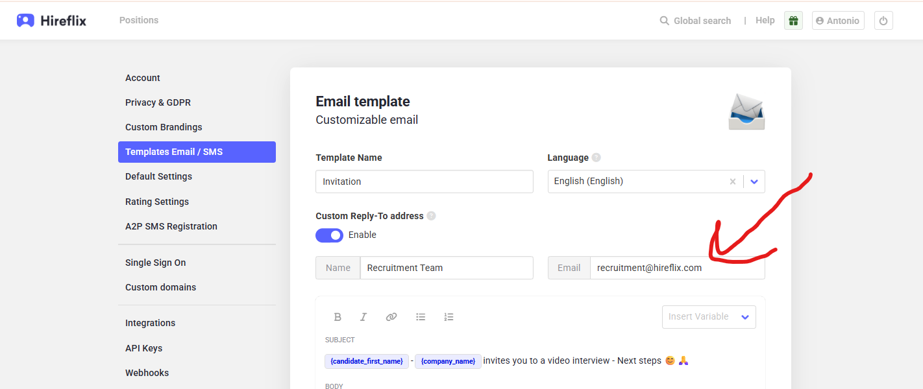The height and width of the screenshot is (389, 923).
Task: Open the green gift icon
Action: (793, 21)
